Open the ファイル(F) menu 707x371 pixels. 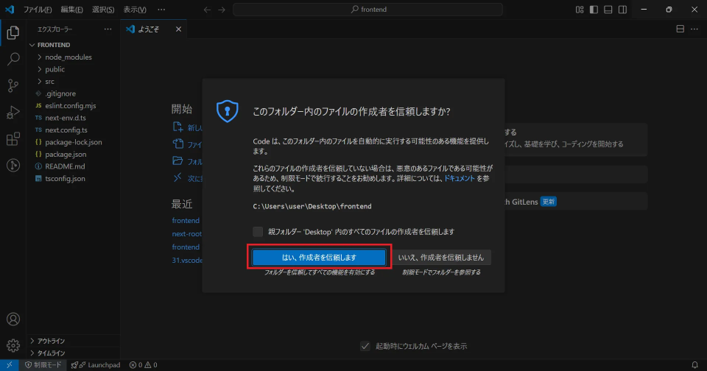coord(38,10)
